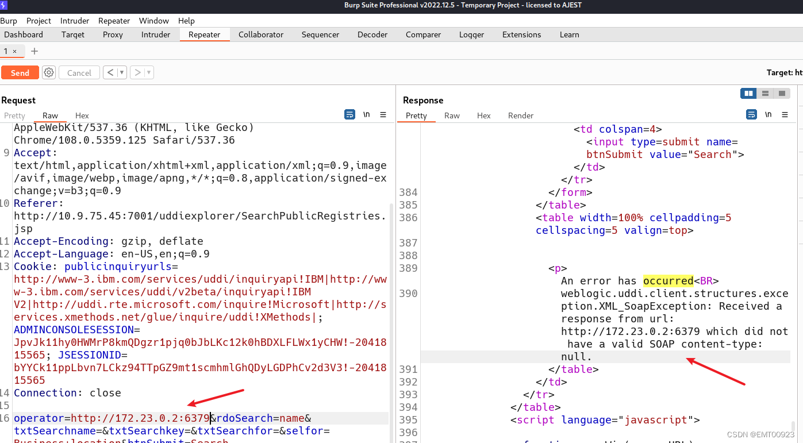803x443 pixels.
Task: Open forward history dropdown arrow
Action: pos(149,72)
